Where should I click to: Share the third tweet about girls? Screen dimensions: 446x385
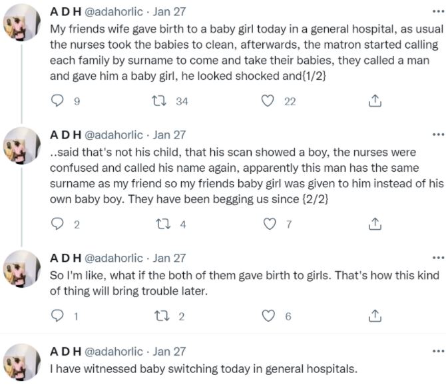(x=375, y=316)
